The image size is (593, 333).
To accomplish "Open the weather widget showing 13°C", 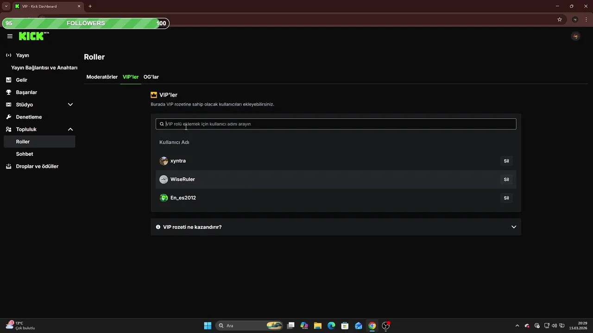I will coord(21,326).
